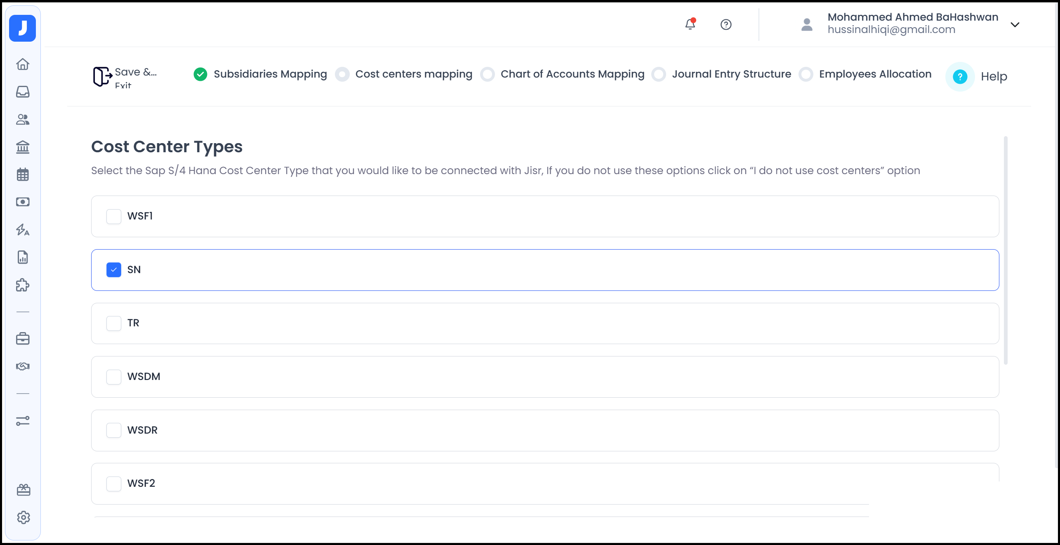Uncheck the SN cost center checkbox
1060x545 pixels.
tap(114, 270)
